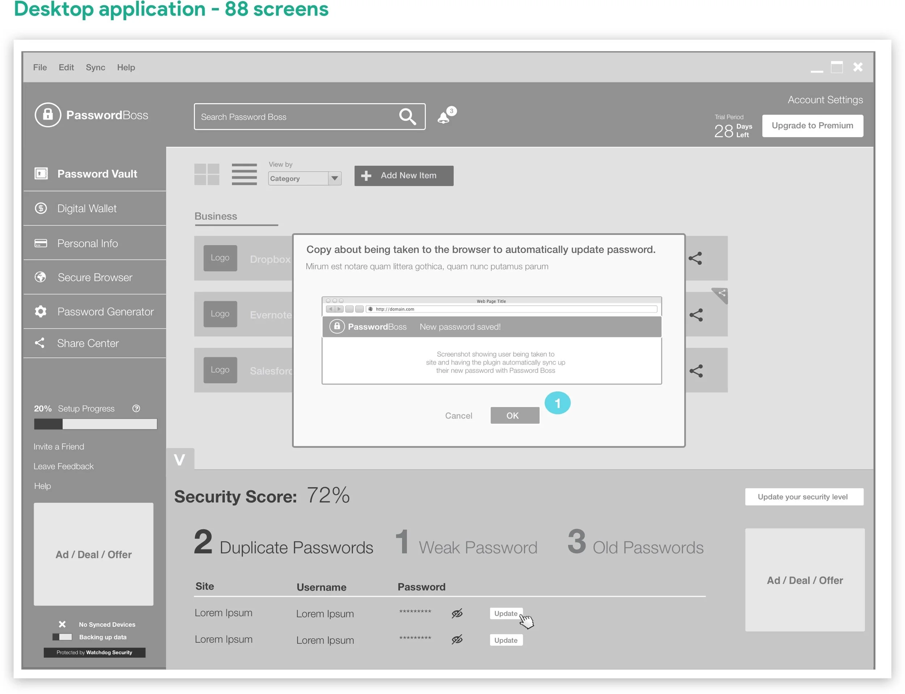Click Update for second Lorem Ipsum row
Screen dimensions: 905x694
(506, 640)
